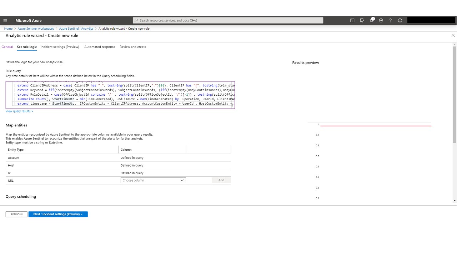The width and height of the screenshot is (457, 257).
Task: Open View query results link
Action: coord(19,111)
